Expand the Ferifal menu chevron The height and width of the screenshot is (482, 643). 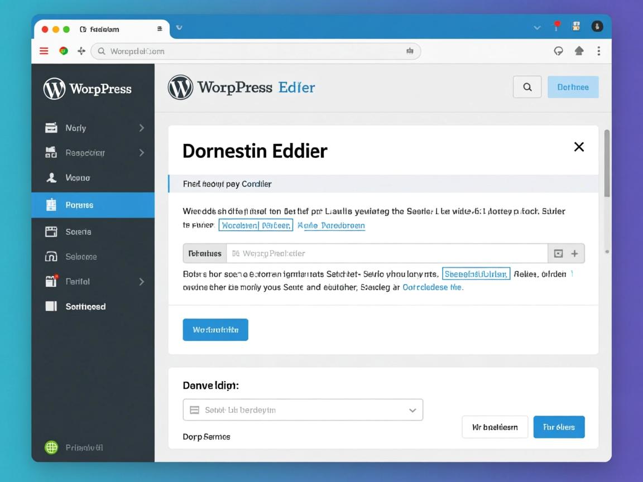tap(141, 282)
